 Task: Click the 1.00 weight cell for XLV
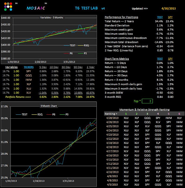tap(16, 93)
